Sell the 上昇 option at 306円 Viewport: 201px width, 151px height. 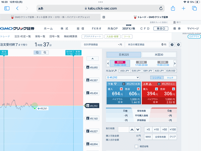(168, 92)
